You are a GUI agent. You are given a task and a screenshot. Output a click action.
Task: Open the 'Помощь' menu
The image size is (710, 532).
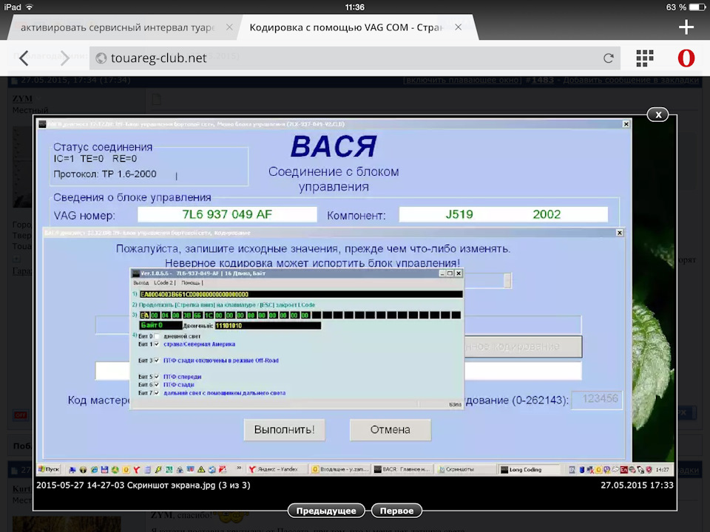pos(190,283)
